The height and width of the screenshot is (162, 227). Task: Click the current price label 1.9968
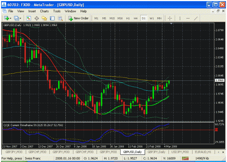click(x=220, y=80)
